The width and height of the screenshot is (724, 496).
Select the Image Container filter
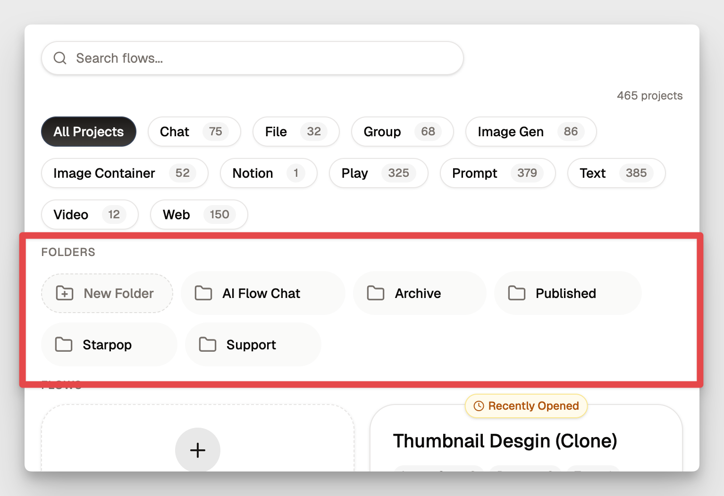(124, 173)
